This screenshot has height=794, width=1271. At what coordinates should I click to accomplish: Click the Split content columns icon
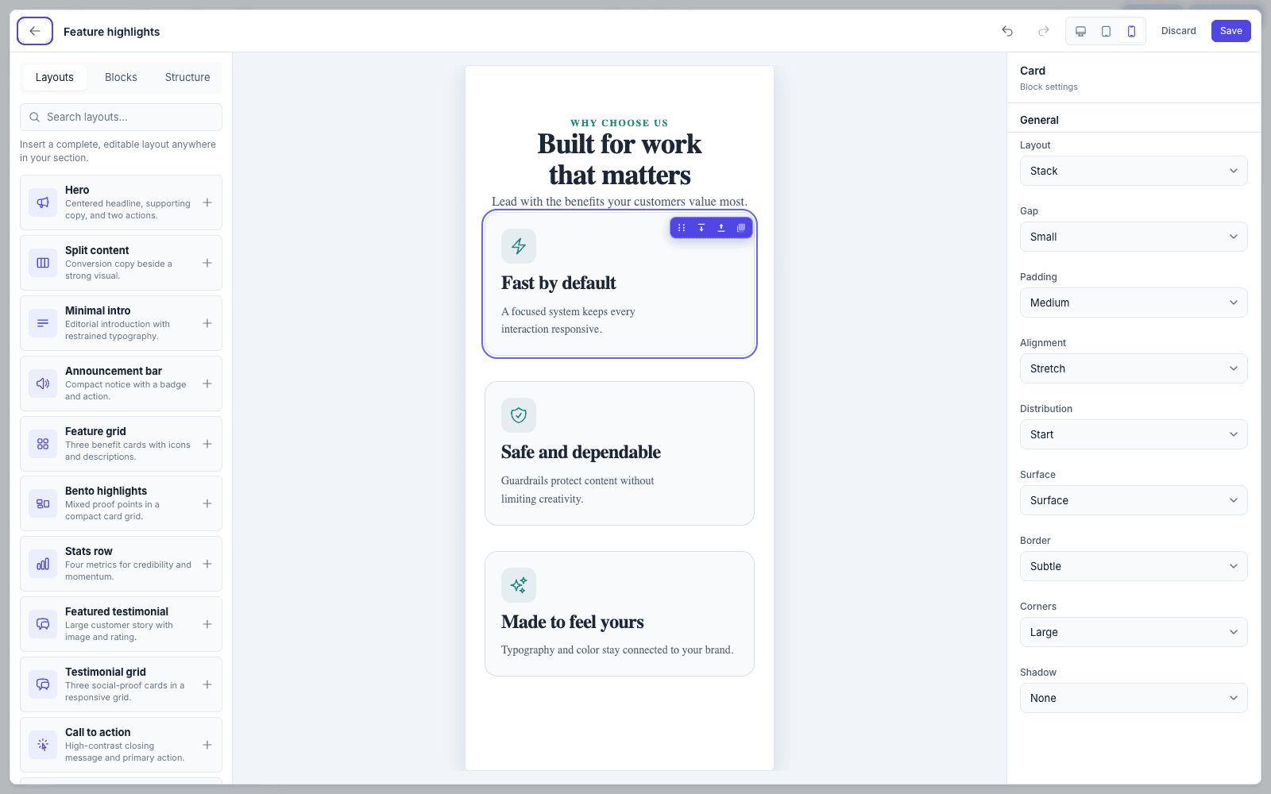pos(43,263)
